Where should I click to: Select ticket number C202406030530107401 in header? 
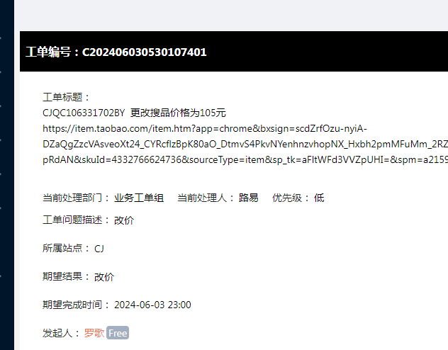pyautogui.click(x=145, y=52)
